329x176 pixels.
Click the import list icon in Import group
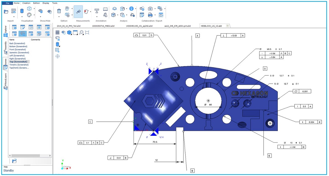click(13, 11)
